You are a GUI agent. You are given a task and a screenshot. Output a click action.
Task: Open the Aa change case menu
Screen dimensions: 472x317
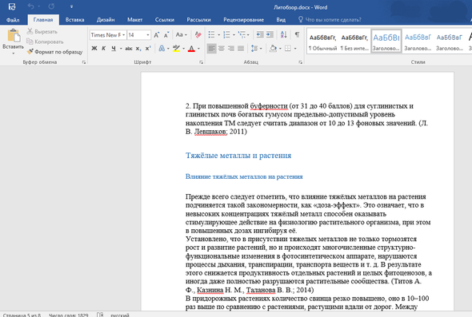[x=182, y=35]
